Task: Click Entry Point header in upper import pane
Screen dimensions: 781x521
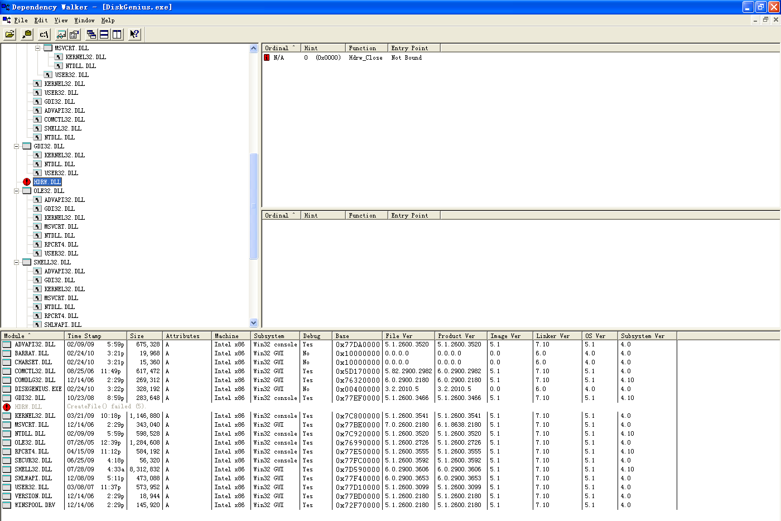Action: click(414, 48)
